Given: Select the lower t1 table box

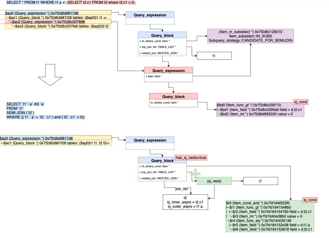Looking at the screenshot, I should coord(261,181).
